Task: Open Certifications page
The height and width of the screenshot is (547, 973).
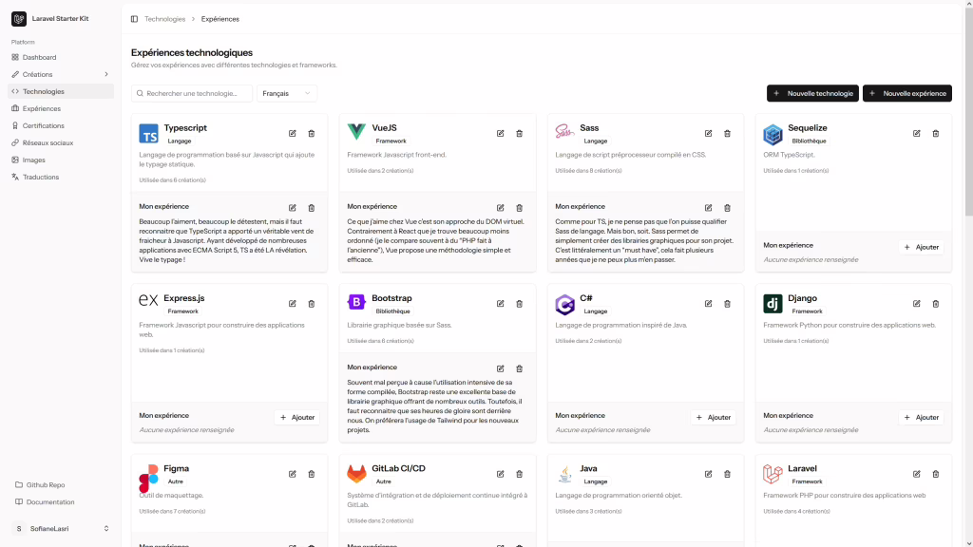Action: 60,126
